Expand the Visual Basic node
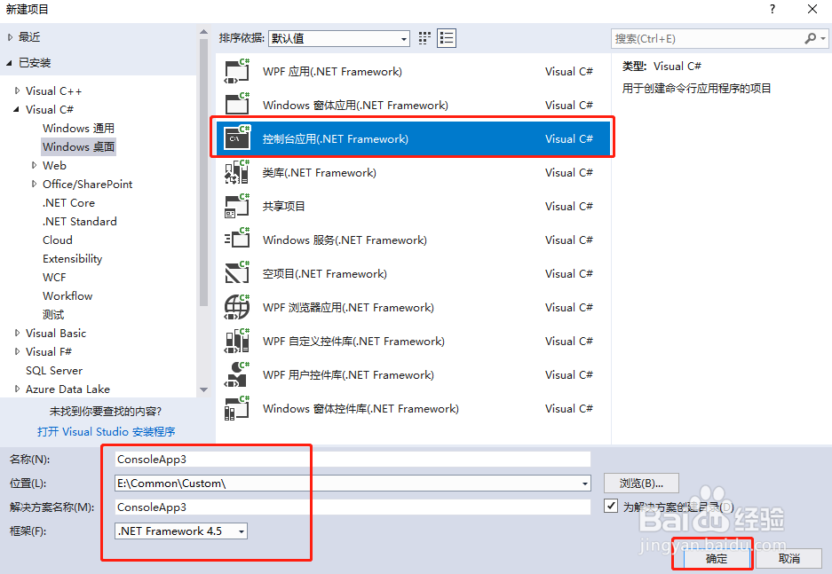 pos(18,333)
